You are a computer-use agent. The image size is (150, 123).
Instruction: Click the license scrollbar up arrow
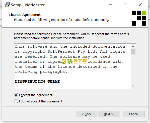tap(133, 47)
